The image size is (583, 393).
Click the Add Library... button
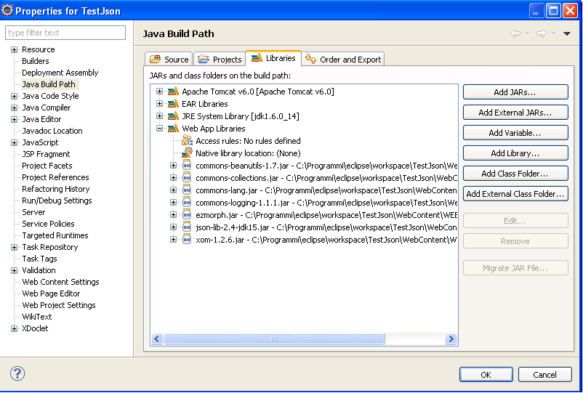515,153
